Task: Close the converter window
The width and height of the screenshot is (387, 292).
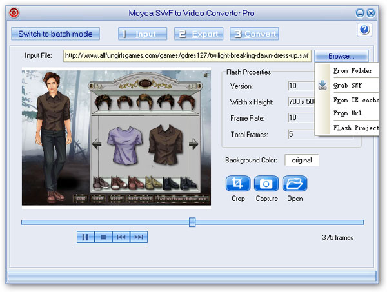Action: [371, 13]
